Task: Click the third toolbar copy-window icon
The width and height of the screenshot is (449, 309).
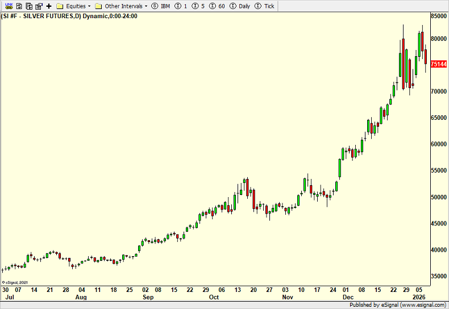Action: click(28, 6)
